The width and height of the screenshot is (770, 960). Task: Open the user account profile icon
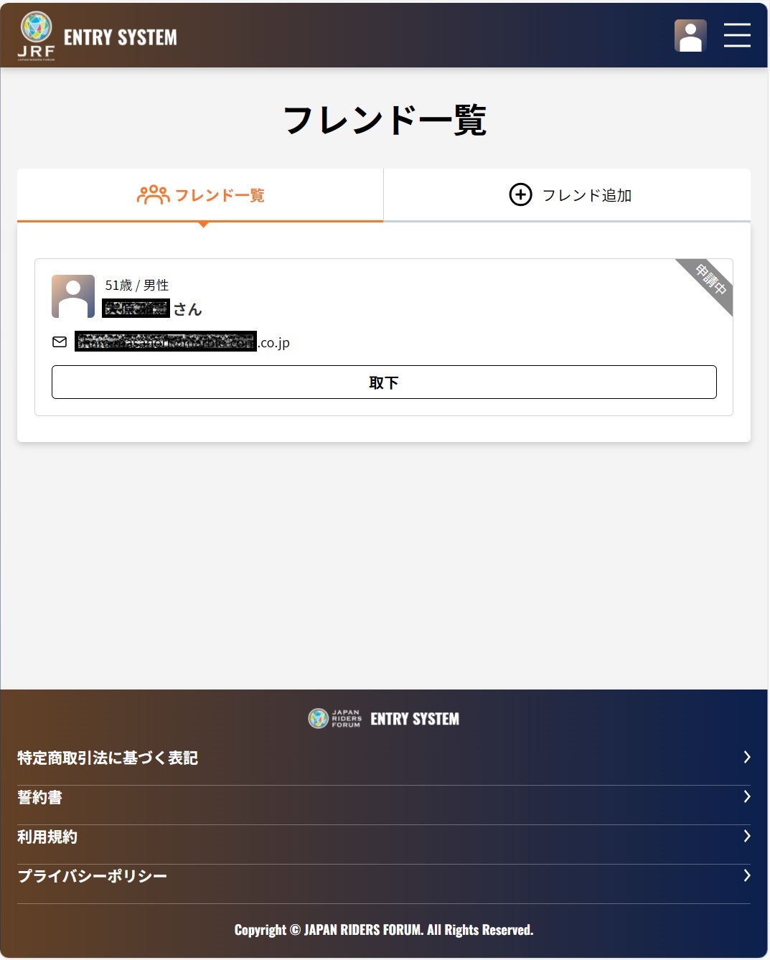click(x=690, y=35)
